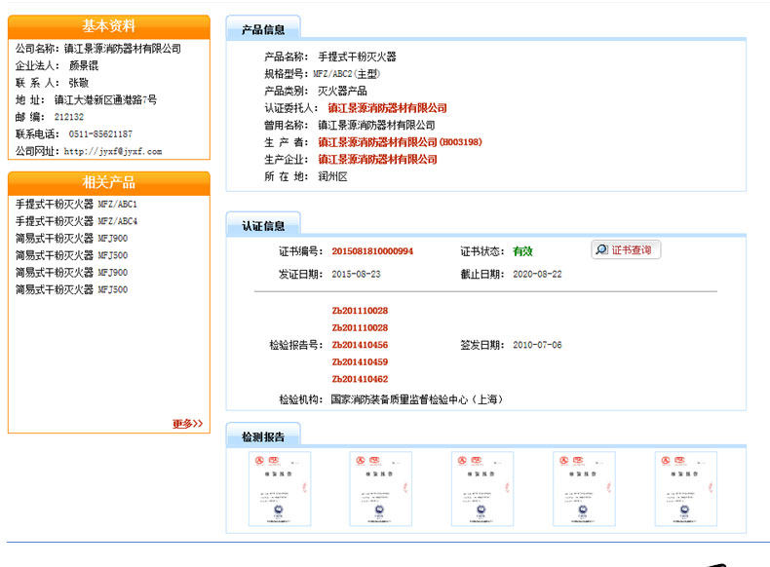
Task: Click the 有效 certificate status
Action: (x=522, y=251)
